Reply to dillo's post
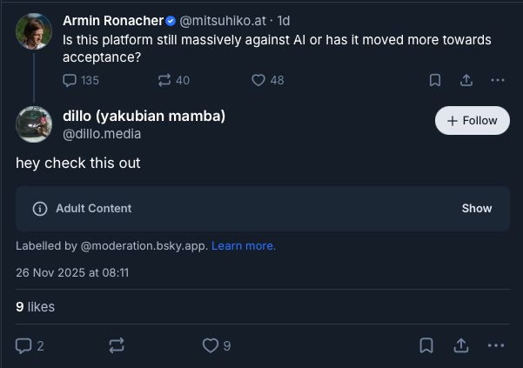523x368 pixels. [24, 345]
